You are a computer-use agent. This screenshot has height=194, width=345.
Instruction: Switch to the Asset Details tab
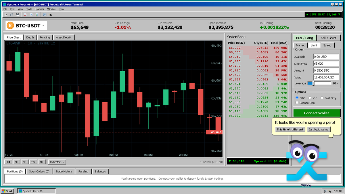pos(64,37)
